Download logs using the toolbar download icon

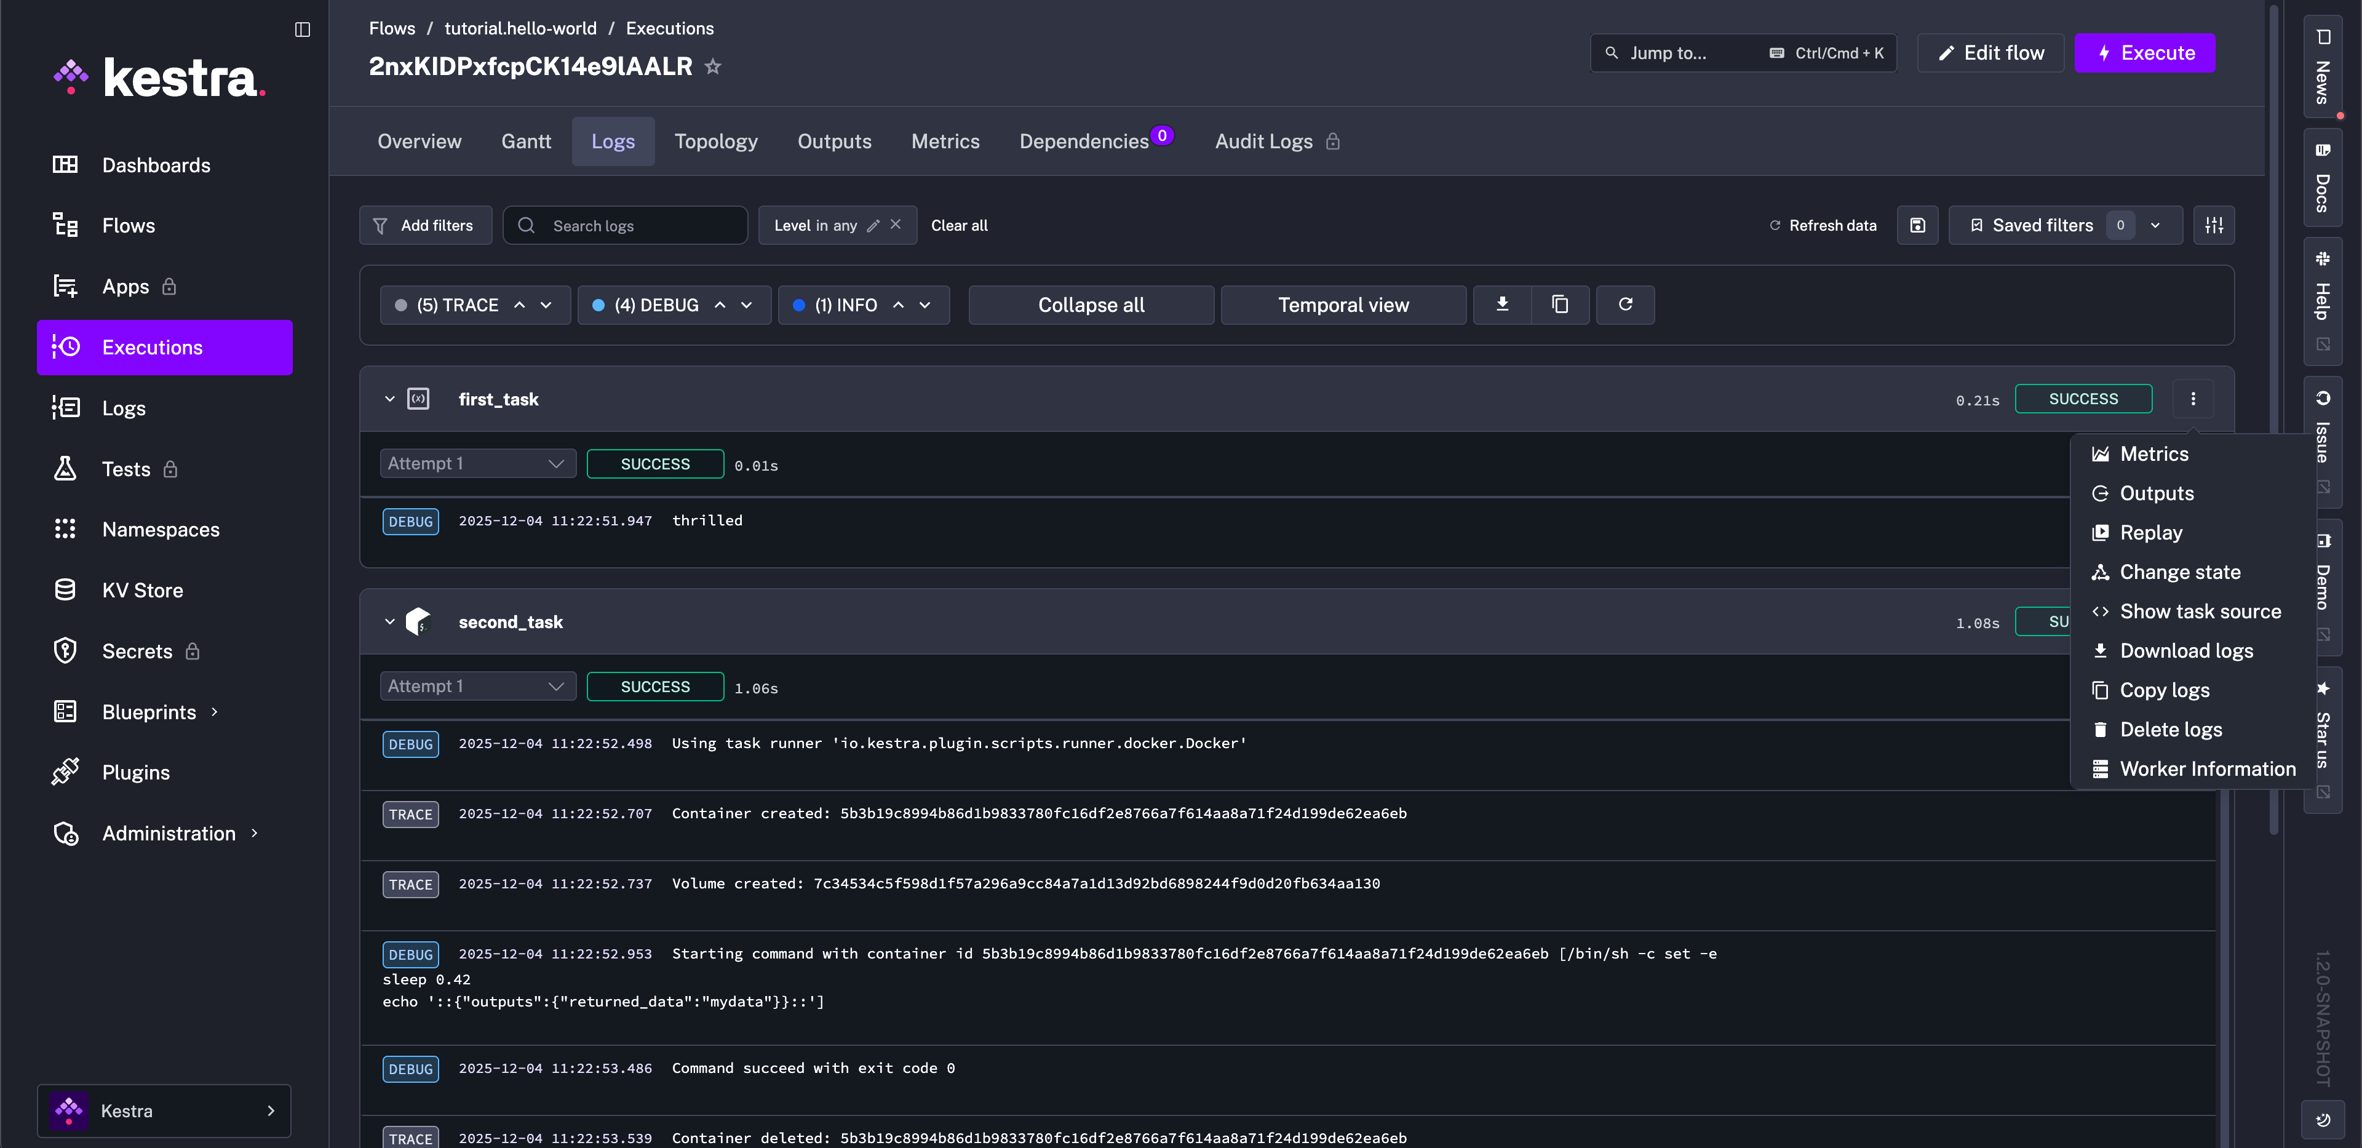tap(1502, 305)
